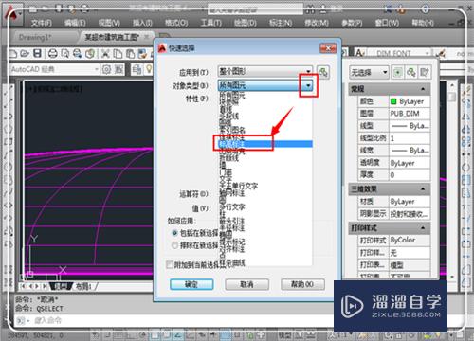Select the '包括在新选择集中' radio button
The width and height of the screenshot is (474, 341).
coord(174,233)
